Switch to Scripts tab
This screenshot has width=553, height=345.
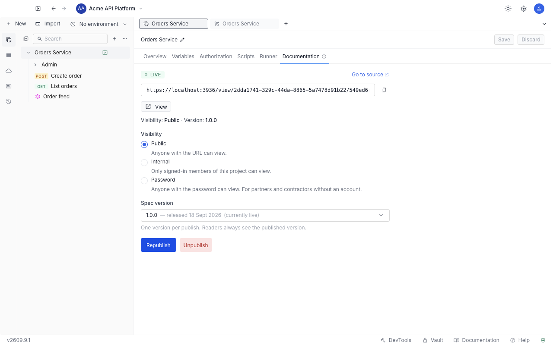[246, 56]
